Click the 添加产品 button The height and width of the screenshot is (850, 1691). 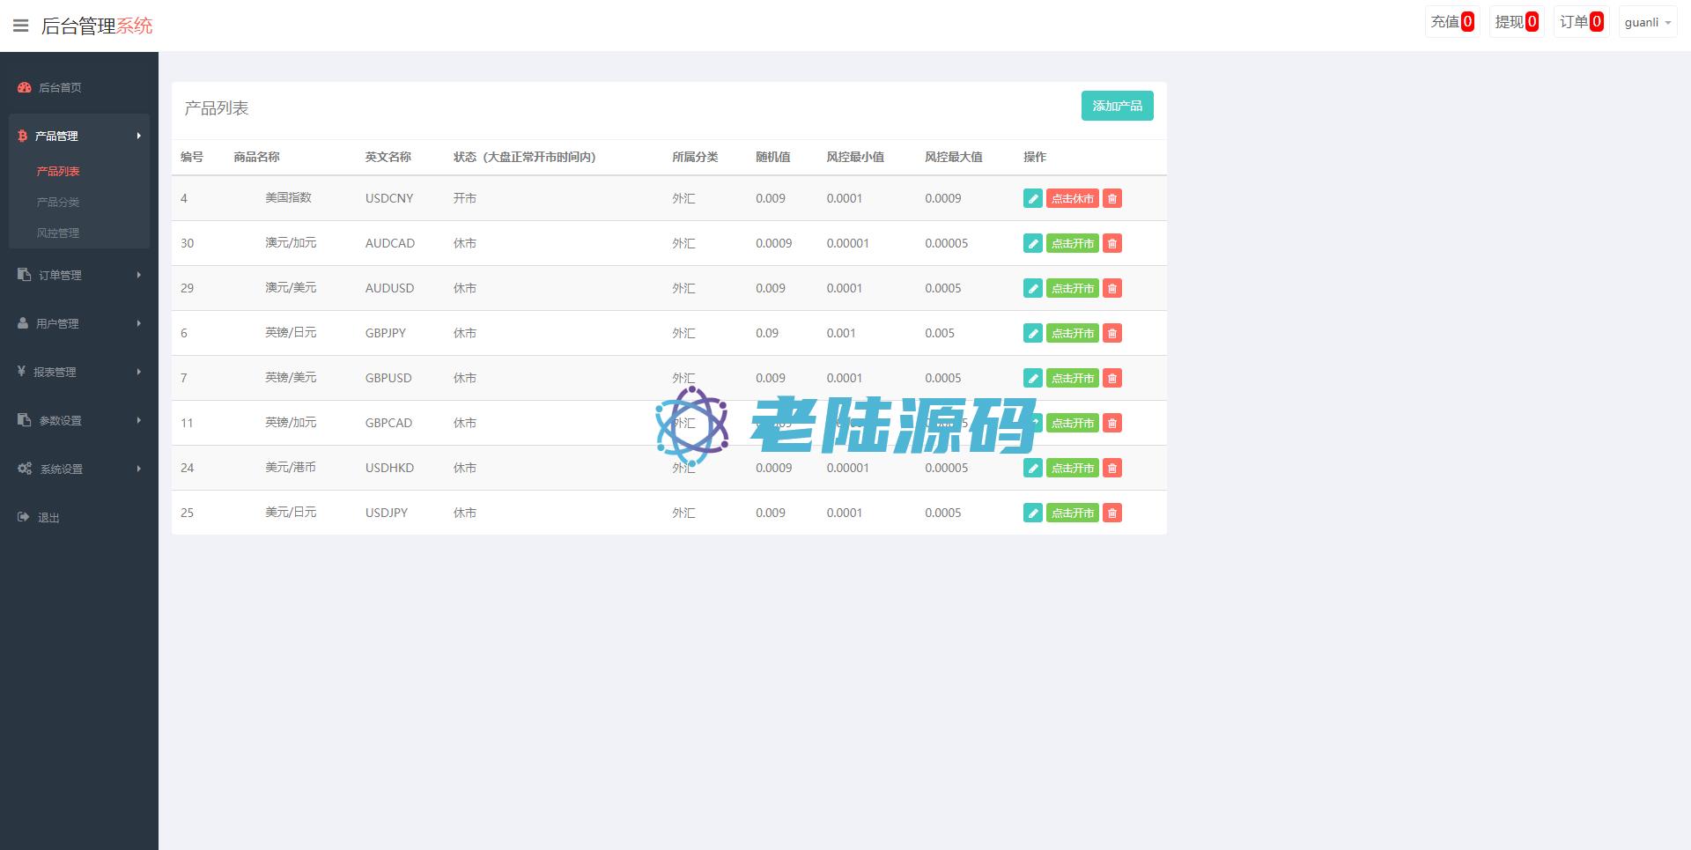(1117, 106)
